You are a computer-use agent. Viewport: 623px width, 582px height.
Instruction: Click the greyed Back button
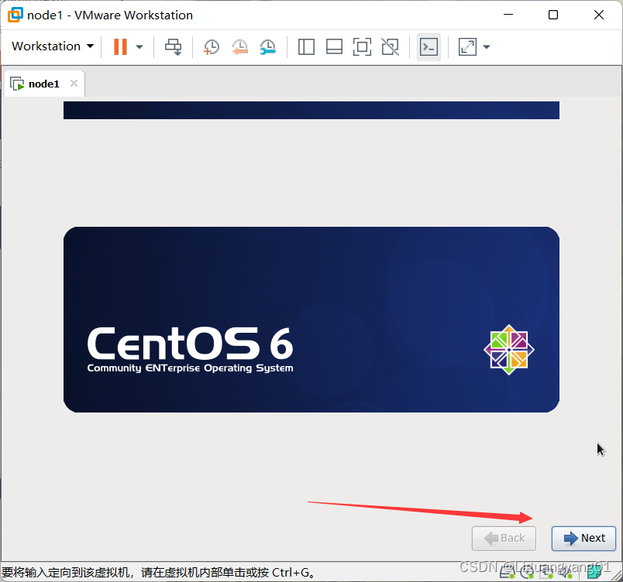(x=504, y=538)
